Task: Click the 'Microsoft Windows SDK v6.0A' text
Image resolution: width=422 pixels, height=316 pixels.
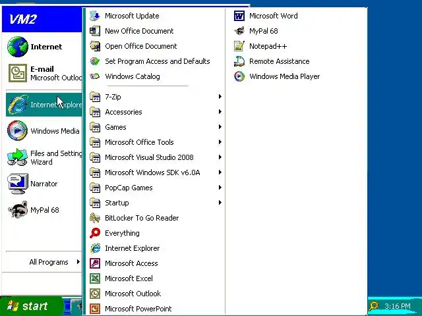Action: [152, 172]
